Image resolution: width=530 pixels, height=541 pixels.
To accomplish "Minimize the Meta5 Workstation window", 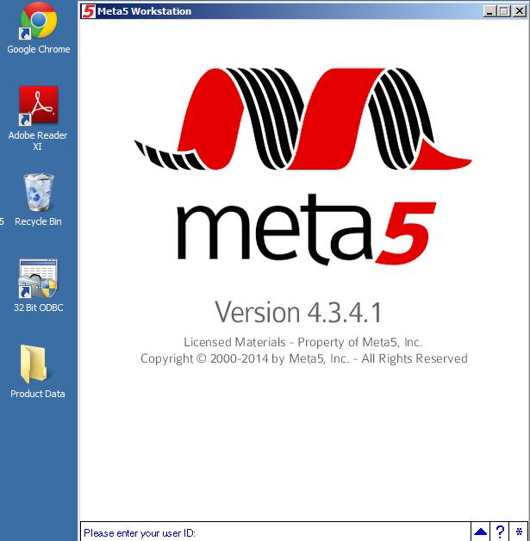I will pos(489,11).
